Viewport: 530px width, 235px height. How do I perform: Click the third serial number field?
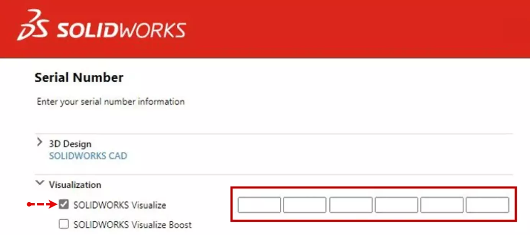pyautogui.click(x=351, y=205)
